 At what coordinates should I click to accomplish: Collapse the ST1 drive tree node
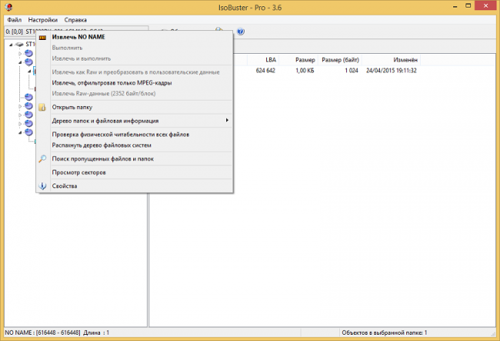coord(12,45)
